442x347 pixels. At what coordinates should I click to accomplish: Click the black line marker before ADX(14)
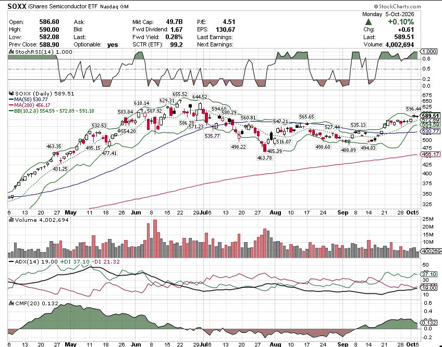click(11, 262)
